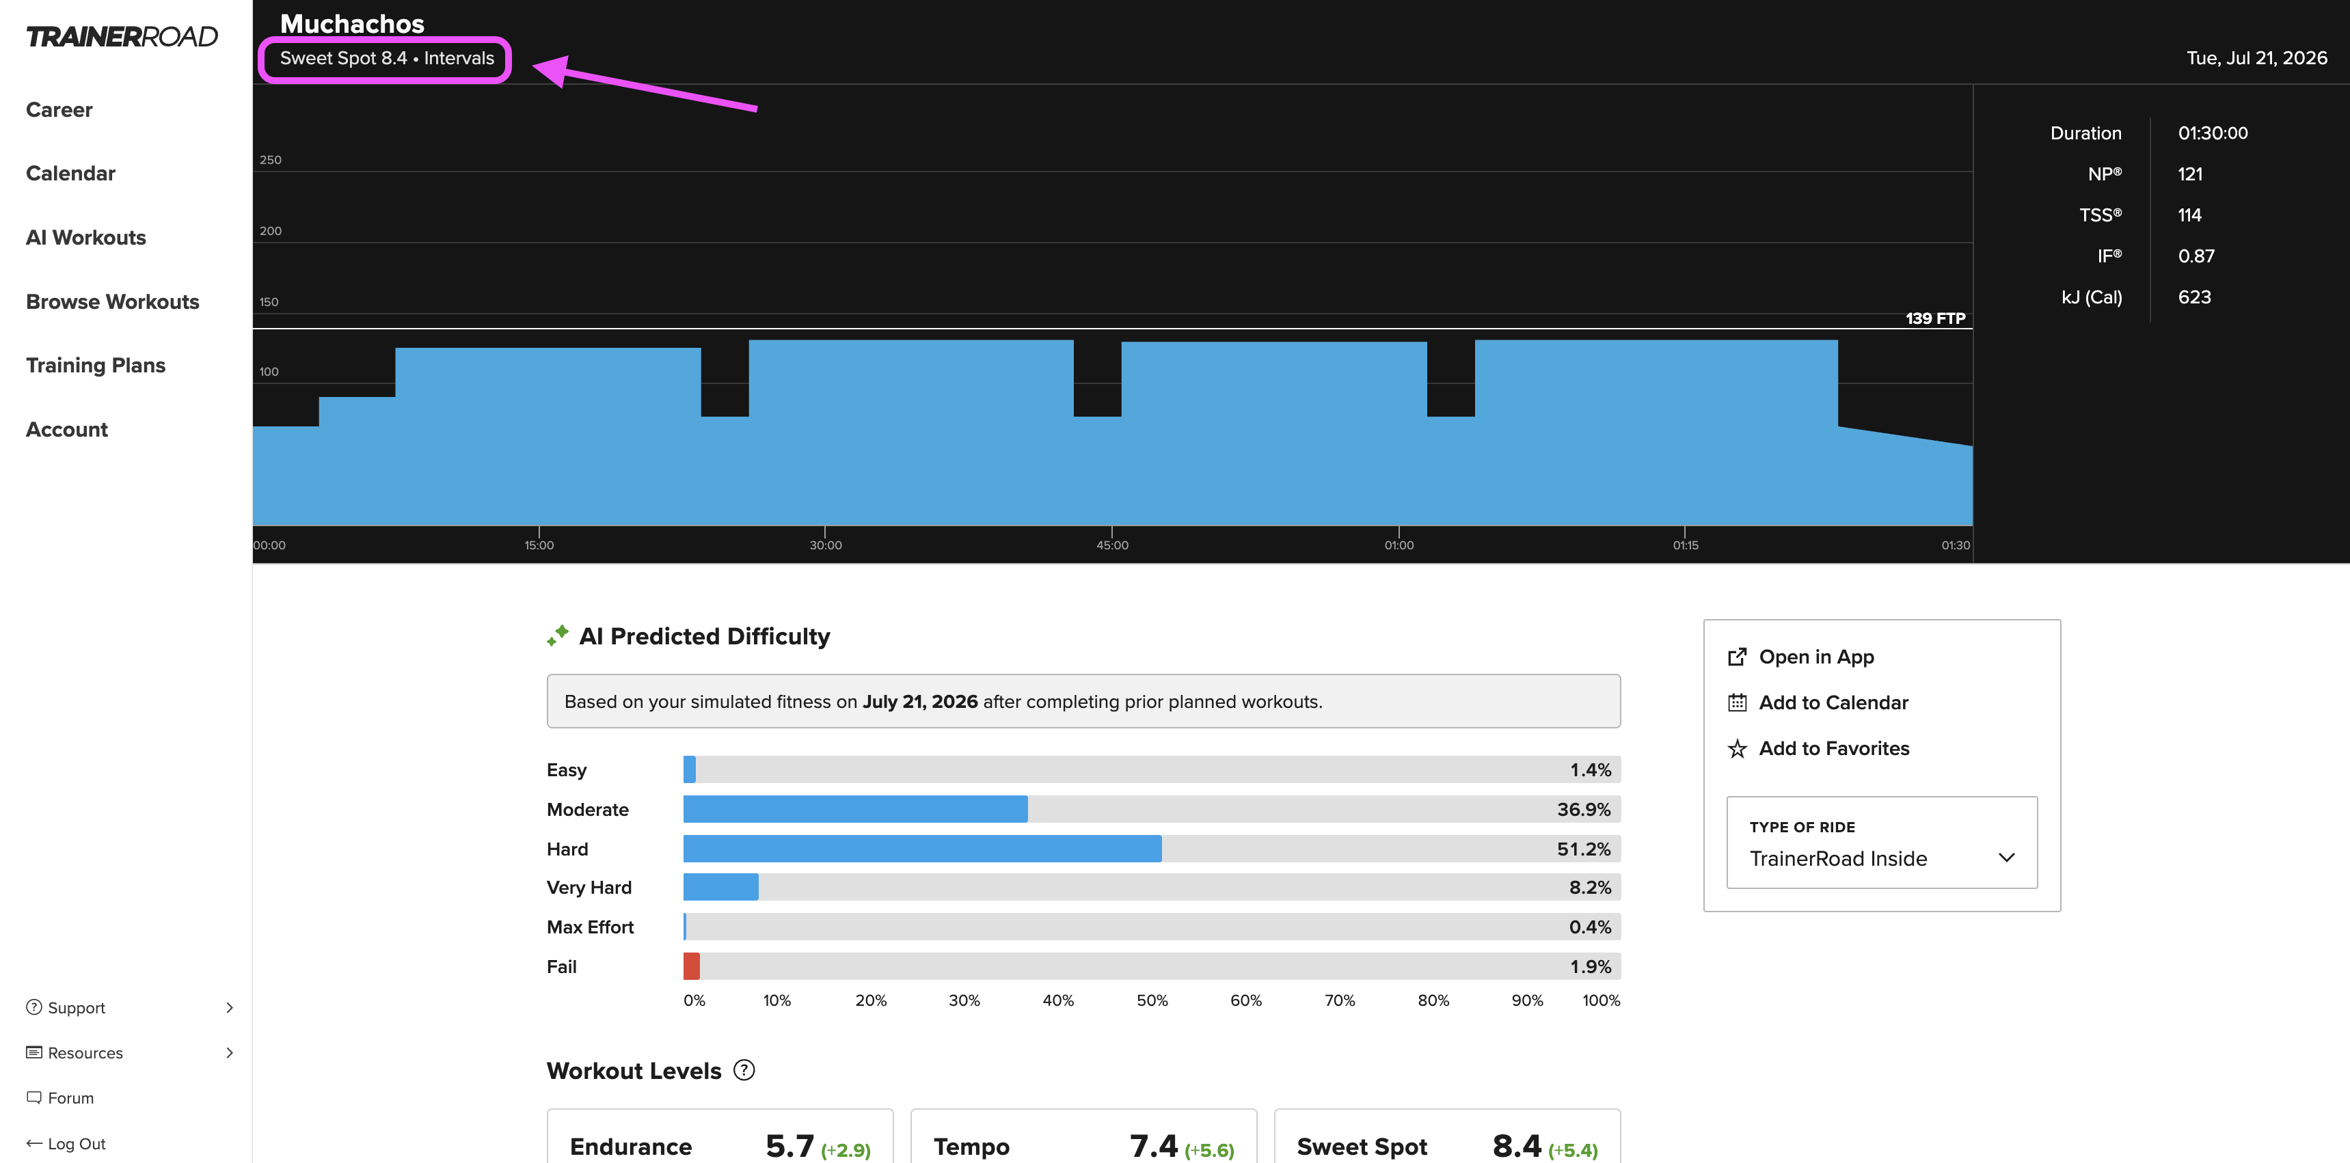Click the Resources icon
2350x1163 pixels.
33,1052
